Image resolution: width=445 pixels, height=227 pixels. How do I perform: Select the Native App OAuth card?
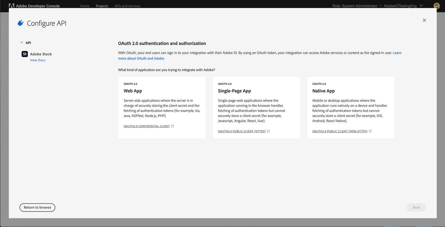pyautogui.click(x=350, y=107)
